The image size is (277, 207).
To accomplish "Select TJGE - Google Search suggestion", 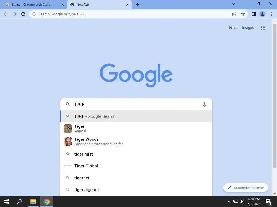I will (136, 116).
